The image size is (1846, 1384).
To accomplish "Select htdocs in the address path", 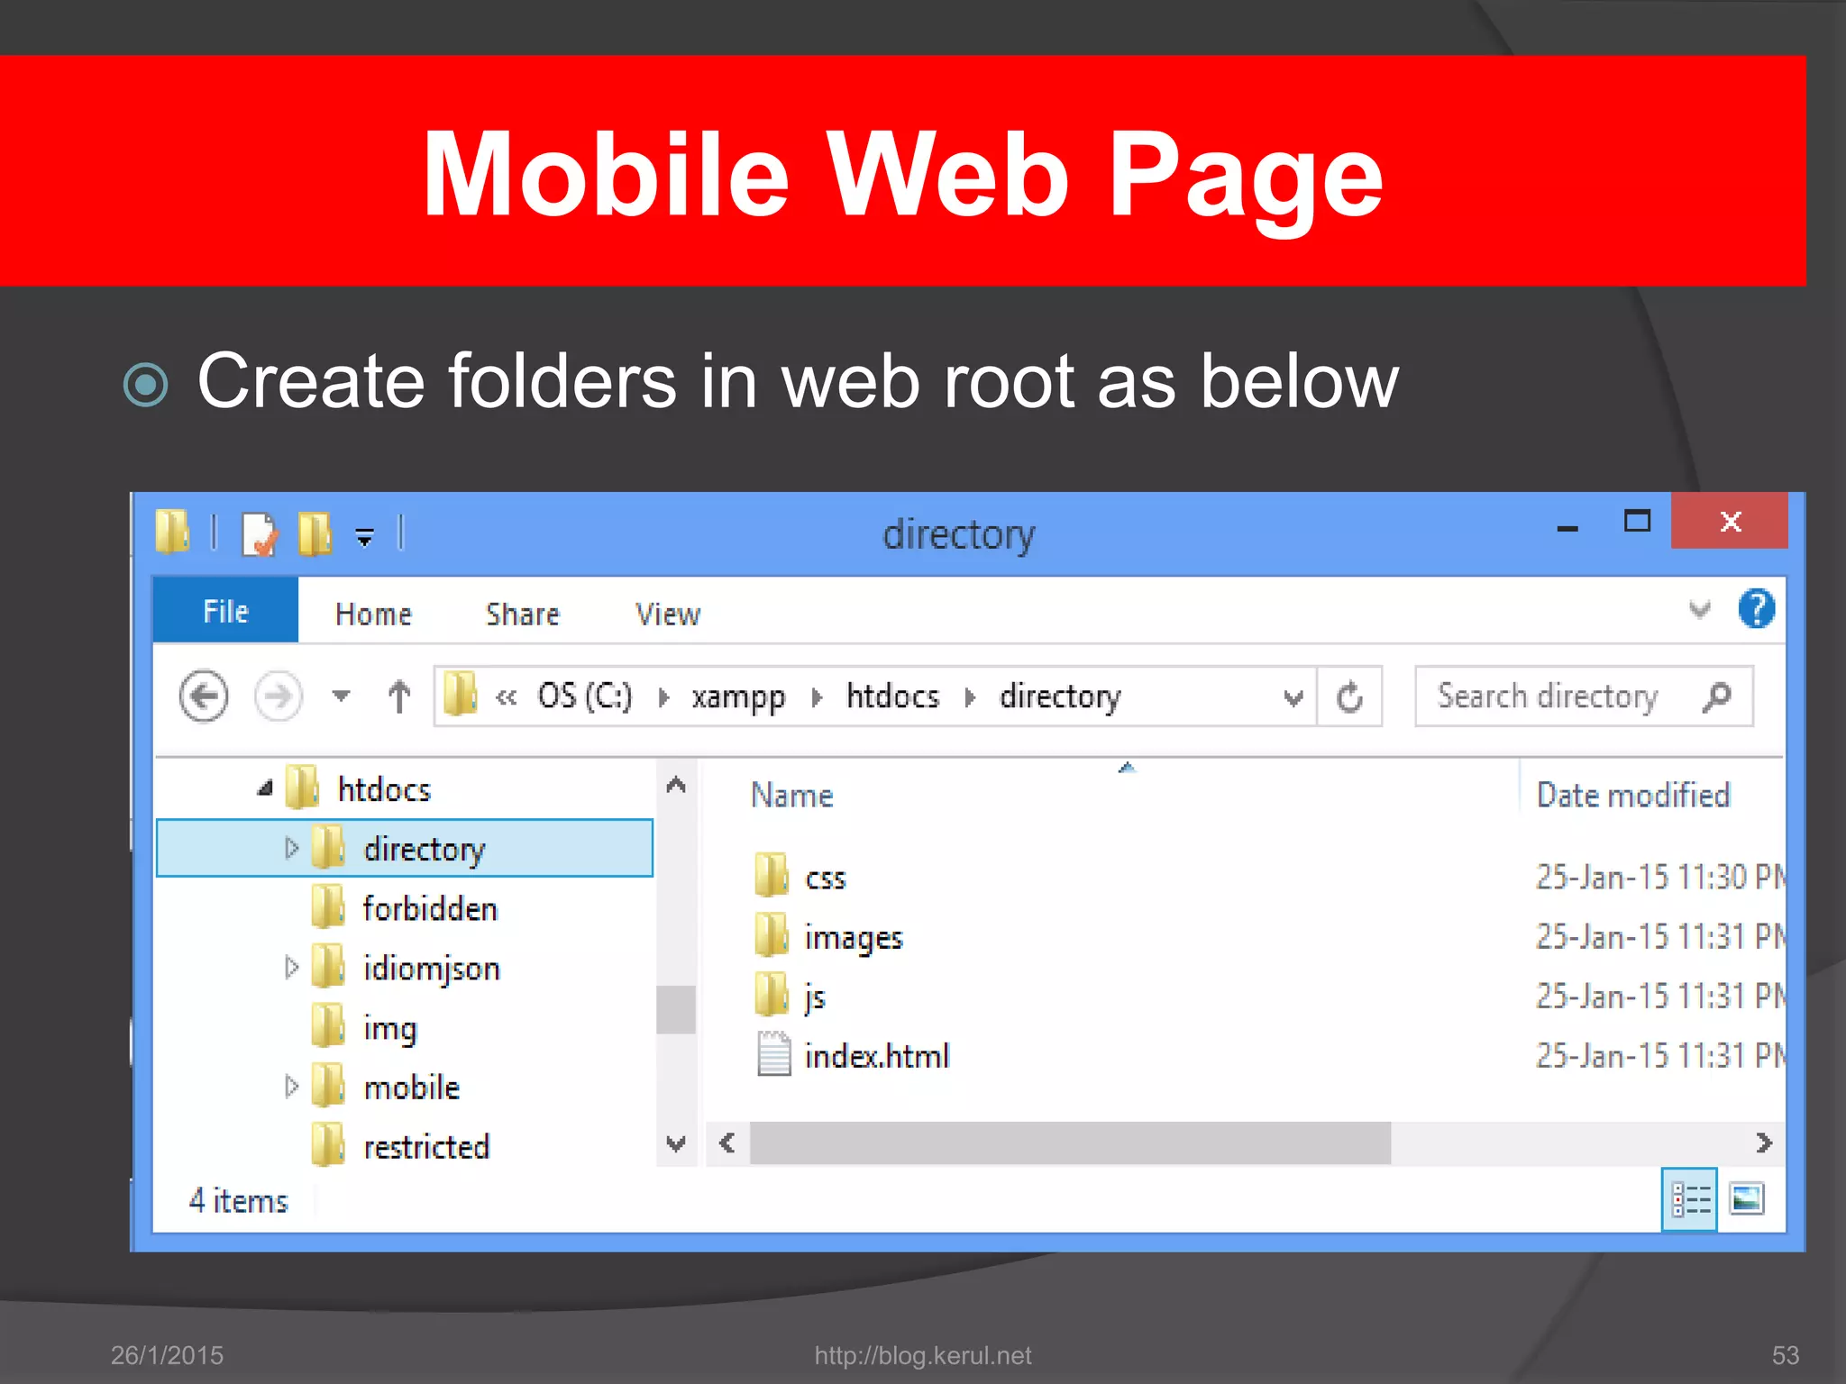I will [892, 697].
